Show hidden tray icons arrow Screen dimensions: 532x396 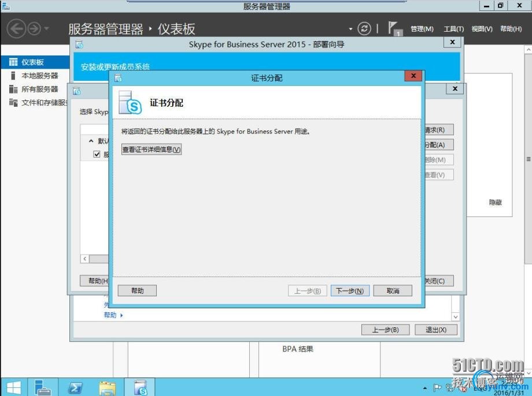click(x=425, y=388)
